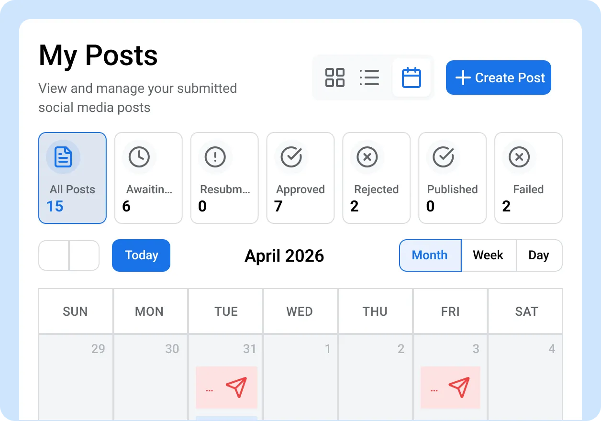Toggle the Published posts filter
Image resolution: width=601 pixels, height=421 pixels.
click(452, 178)
